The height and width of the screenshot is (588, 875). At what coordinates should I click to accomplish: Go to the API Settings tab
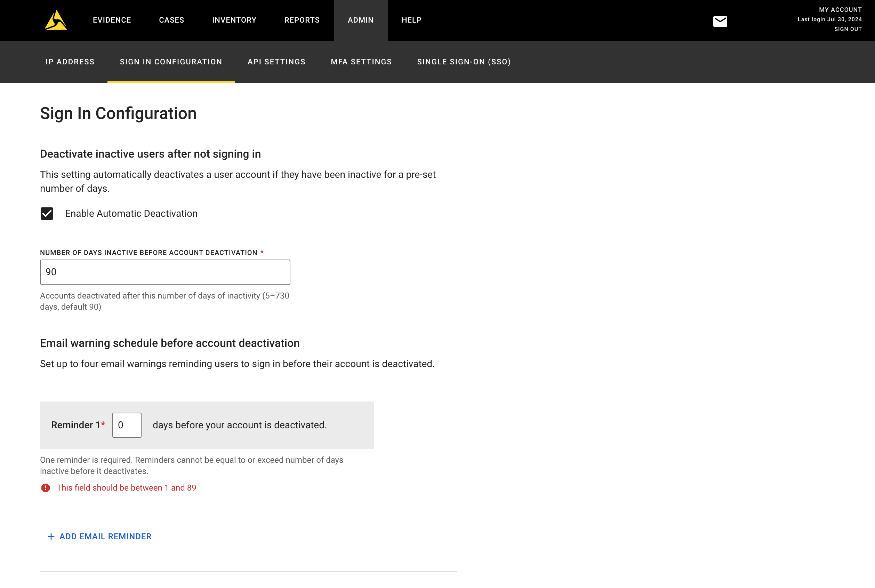(276, 62)
